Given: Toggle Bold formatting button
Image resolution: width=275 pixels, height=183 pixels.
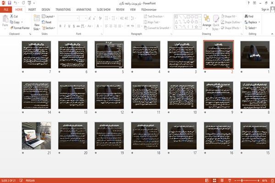Looking at the screenshot, I should point(60,26).
